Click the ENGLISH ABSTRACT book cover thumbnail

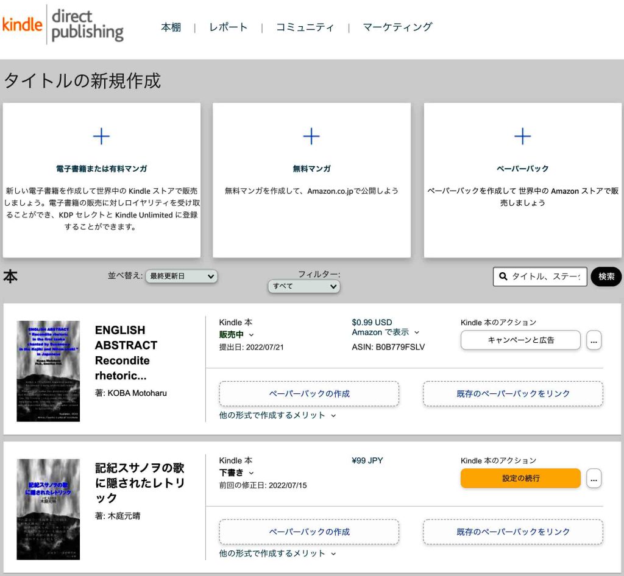click(x=48, y=371)
